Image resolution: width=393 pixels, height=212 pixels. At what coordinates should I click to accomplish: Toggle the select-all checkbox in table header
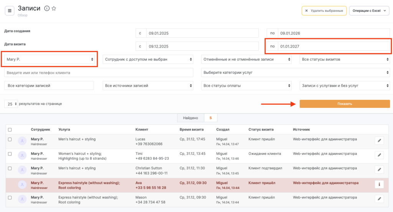10,130
